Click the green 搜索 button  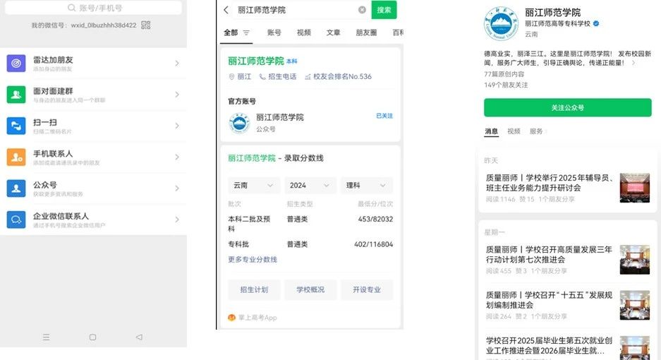(x=384, y=10)
